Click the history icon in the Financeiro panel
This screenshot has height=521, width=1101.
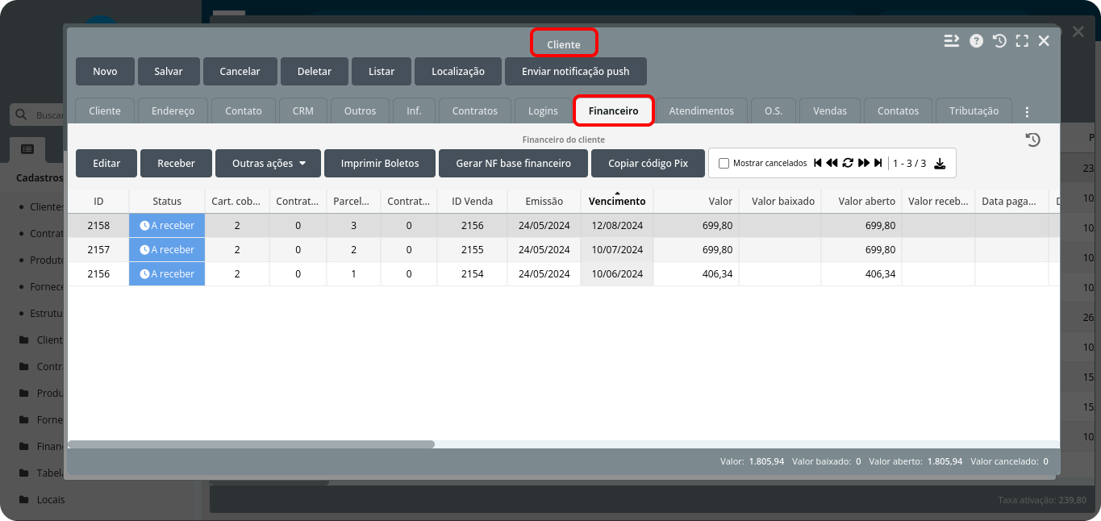(1032, 140)
